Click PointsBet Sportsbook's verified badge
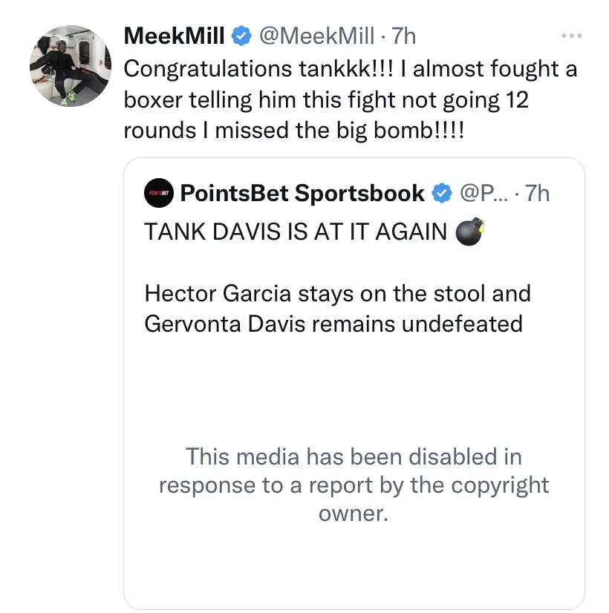The height and width of the screenshot is (613, 609). 442,193
